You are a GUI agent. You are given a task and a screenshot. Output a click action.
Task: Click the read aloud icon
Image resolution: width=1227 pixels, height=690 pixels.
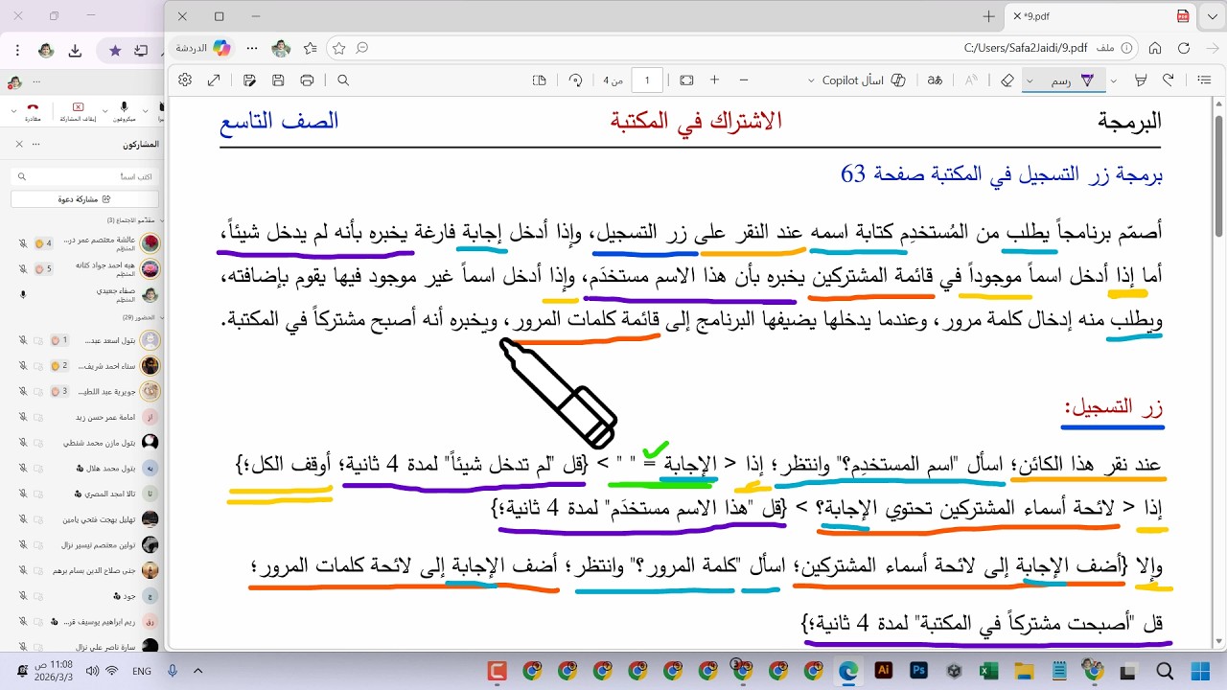(x=972, y=80)
